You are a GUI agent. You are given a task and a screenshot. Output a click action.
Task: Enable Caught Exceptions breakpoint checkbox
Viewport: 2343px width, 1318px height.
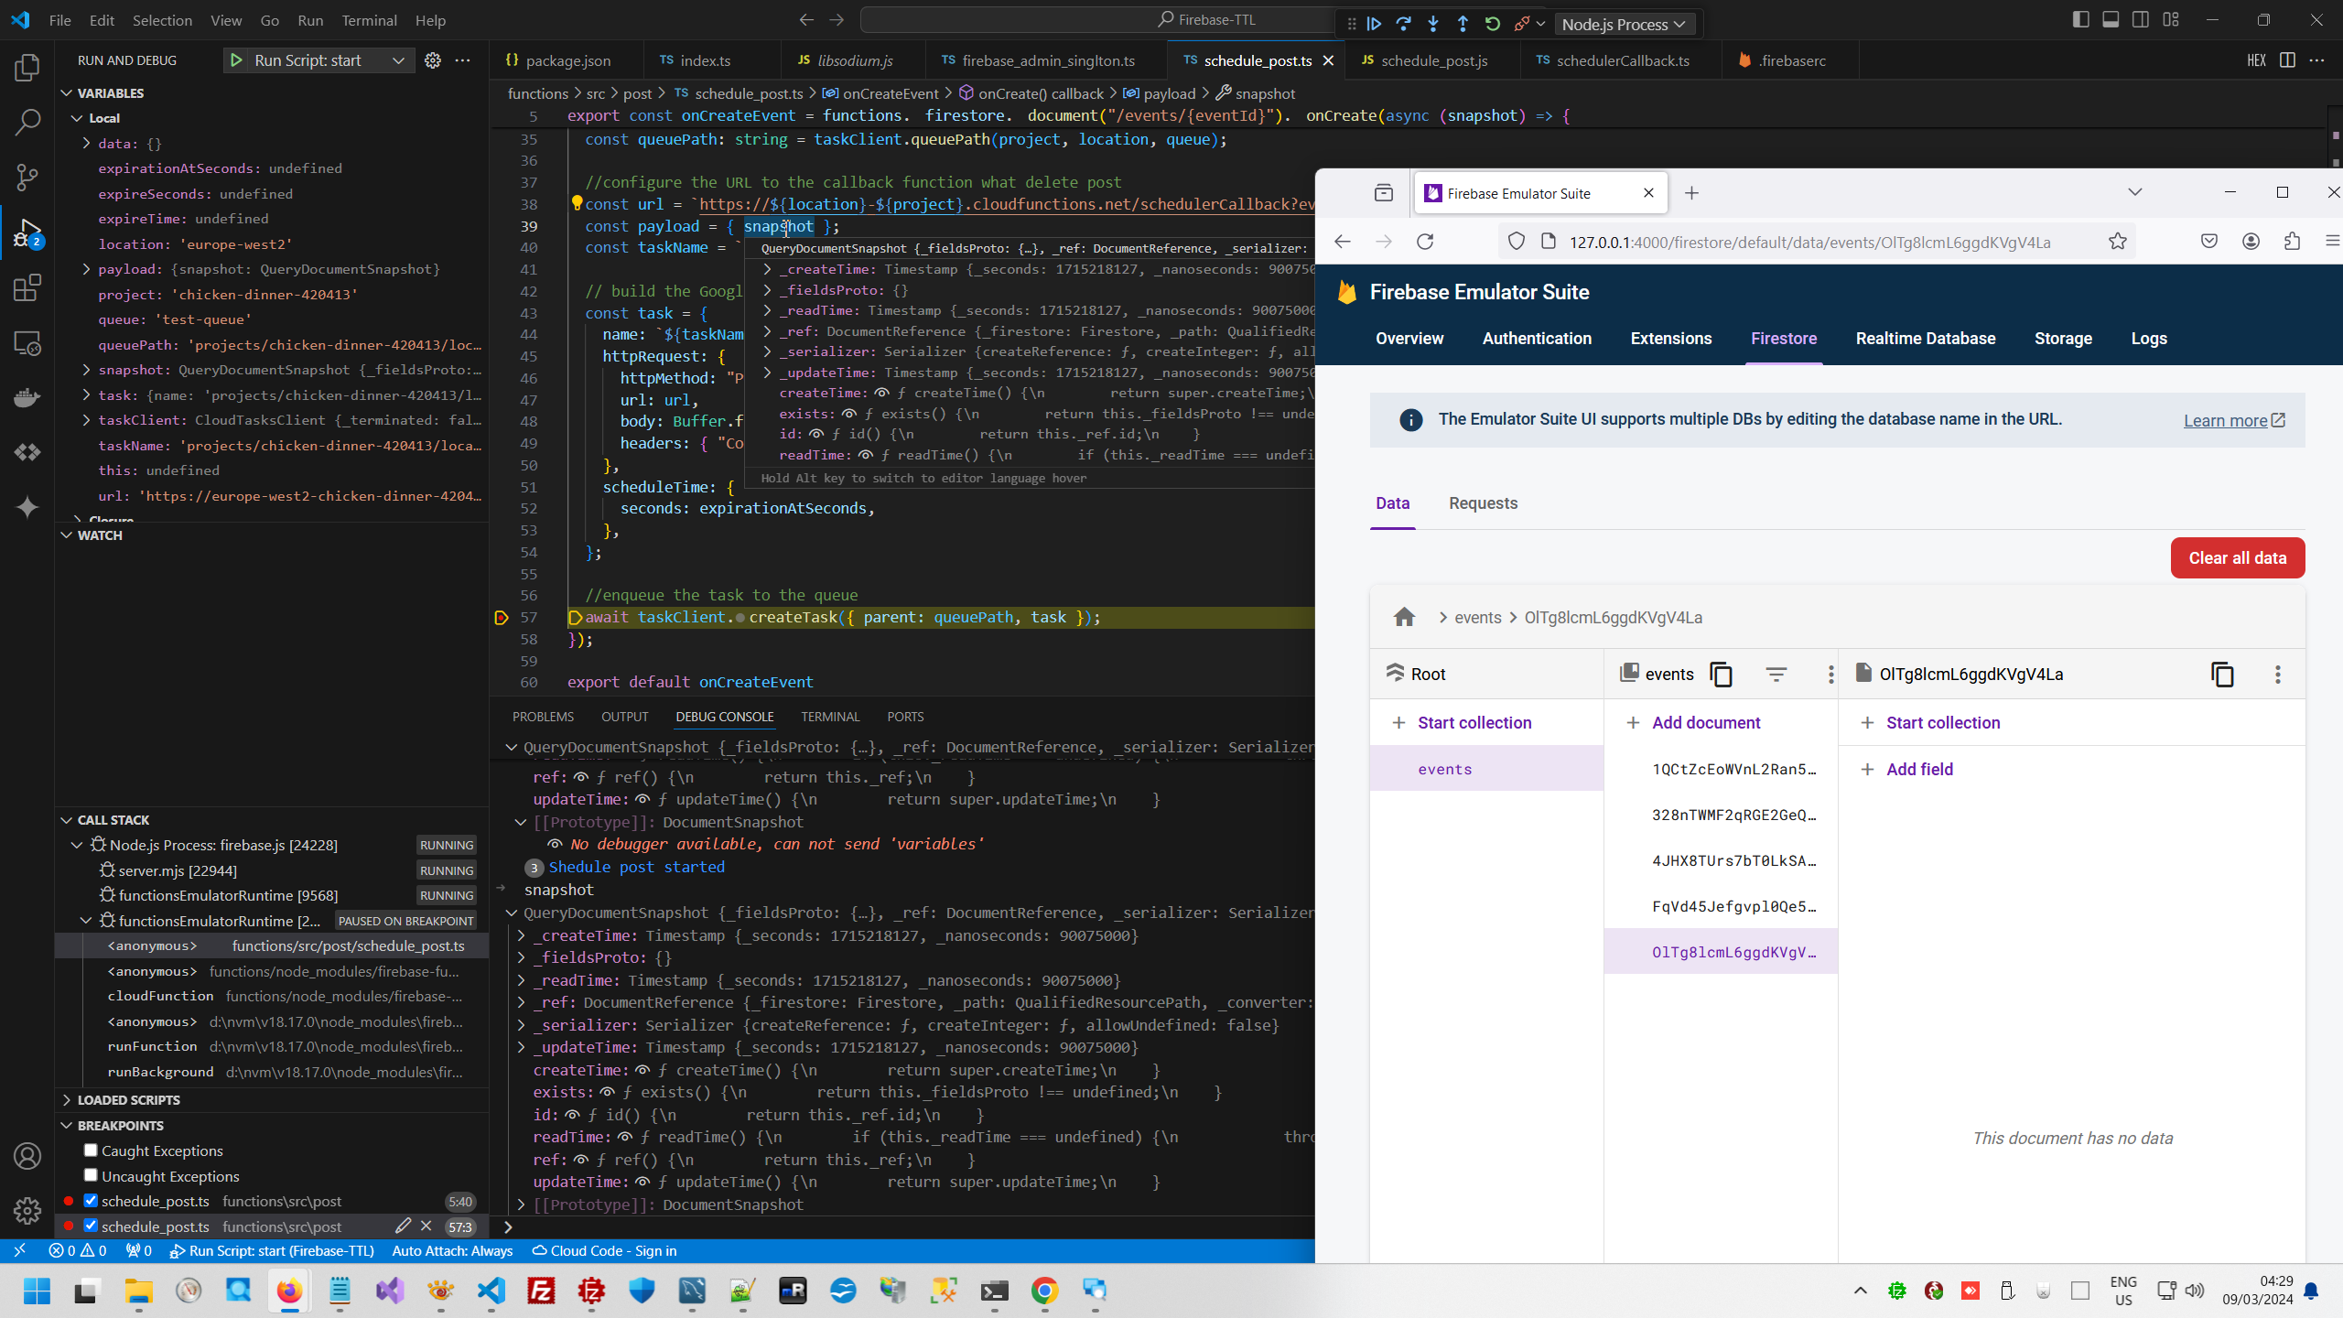91,1151
